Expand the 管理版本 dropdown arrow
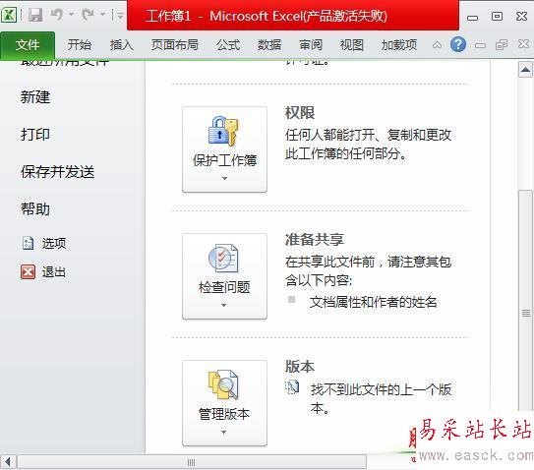Screen dimensions: 534x470 (x=224, y=432)
